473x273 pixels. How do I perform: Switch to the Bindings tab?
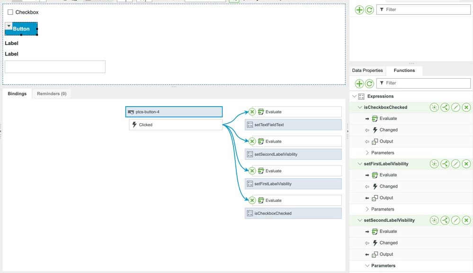(17, 94)
